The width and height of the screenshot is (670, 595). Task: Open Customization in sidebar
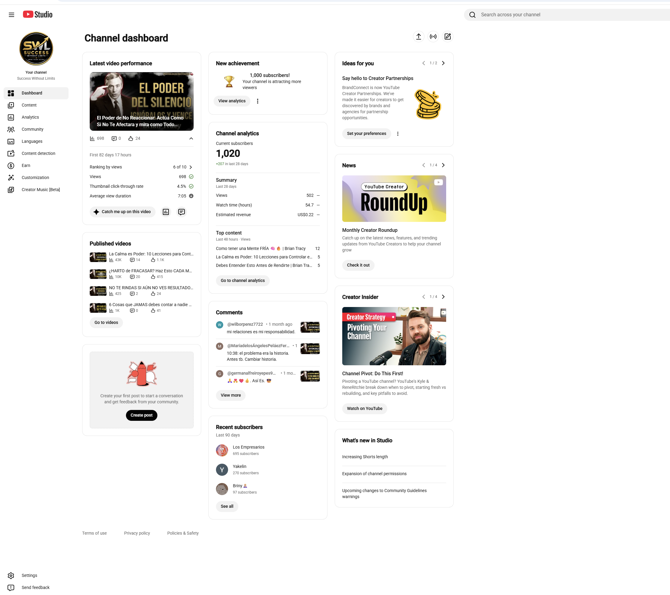pos(36,178)
